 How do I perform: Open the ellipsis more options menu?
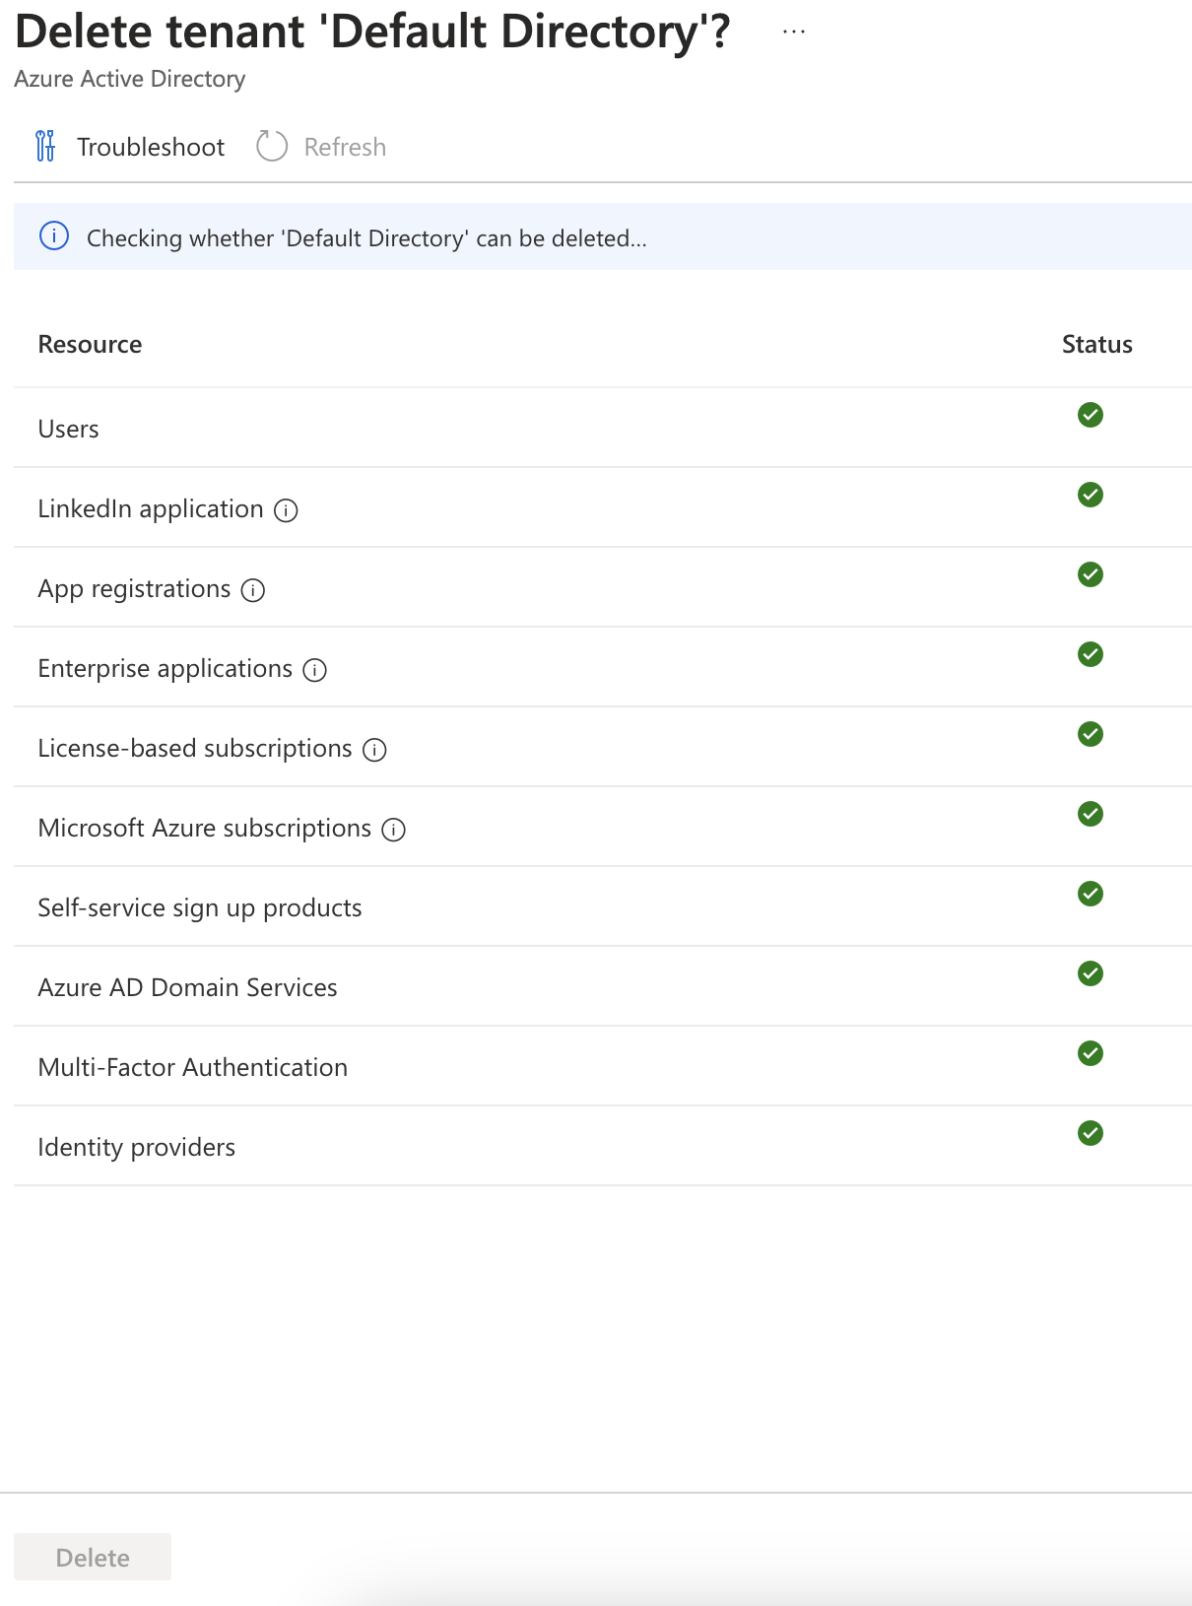[794, 32]
